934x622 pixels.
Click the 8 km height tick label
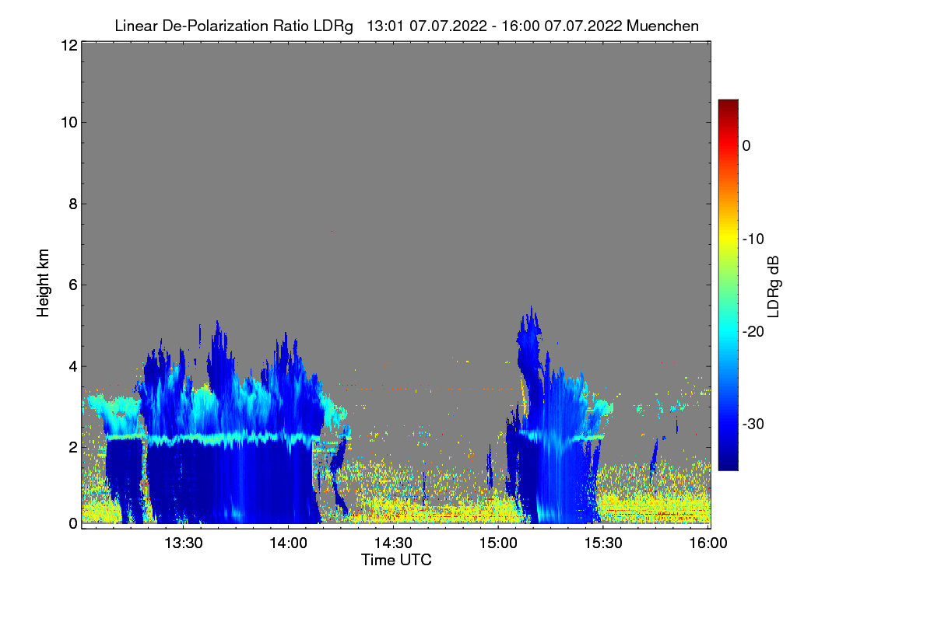coord(72,204)
